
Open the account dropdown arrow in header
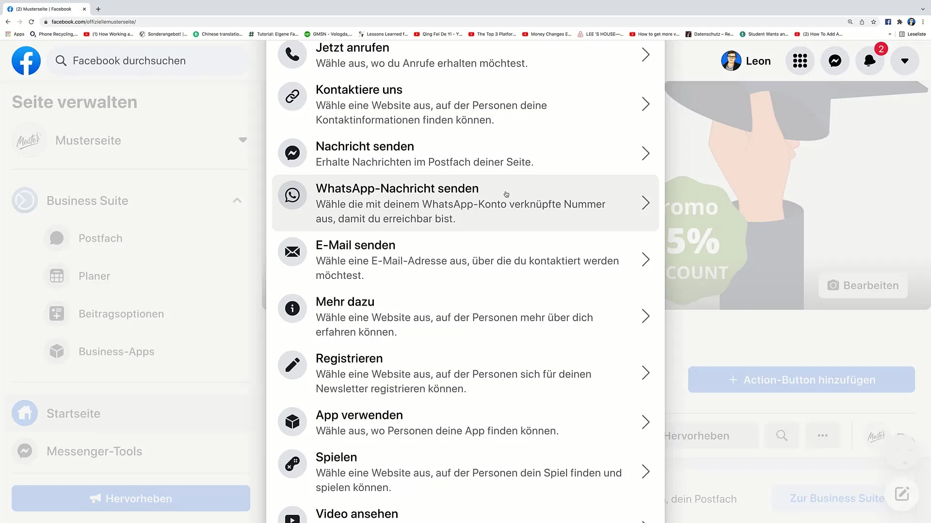tap(905, 61)
